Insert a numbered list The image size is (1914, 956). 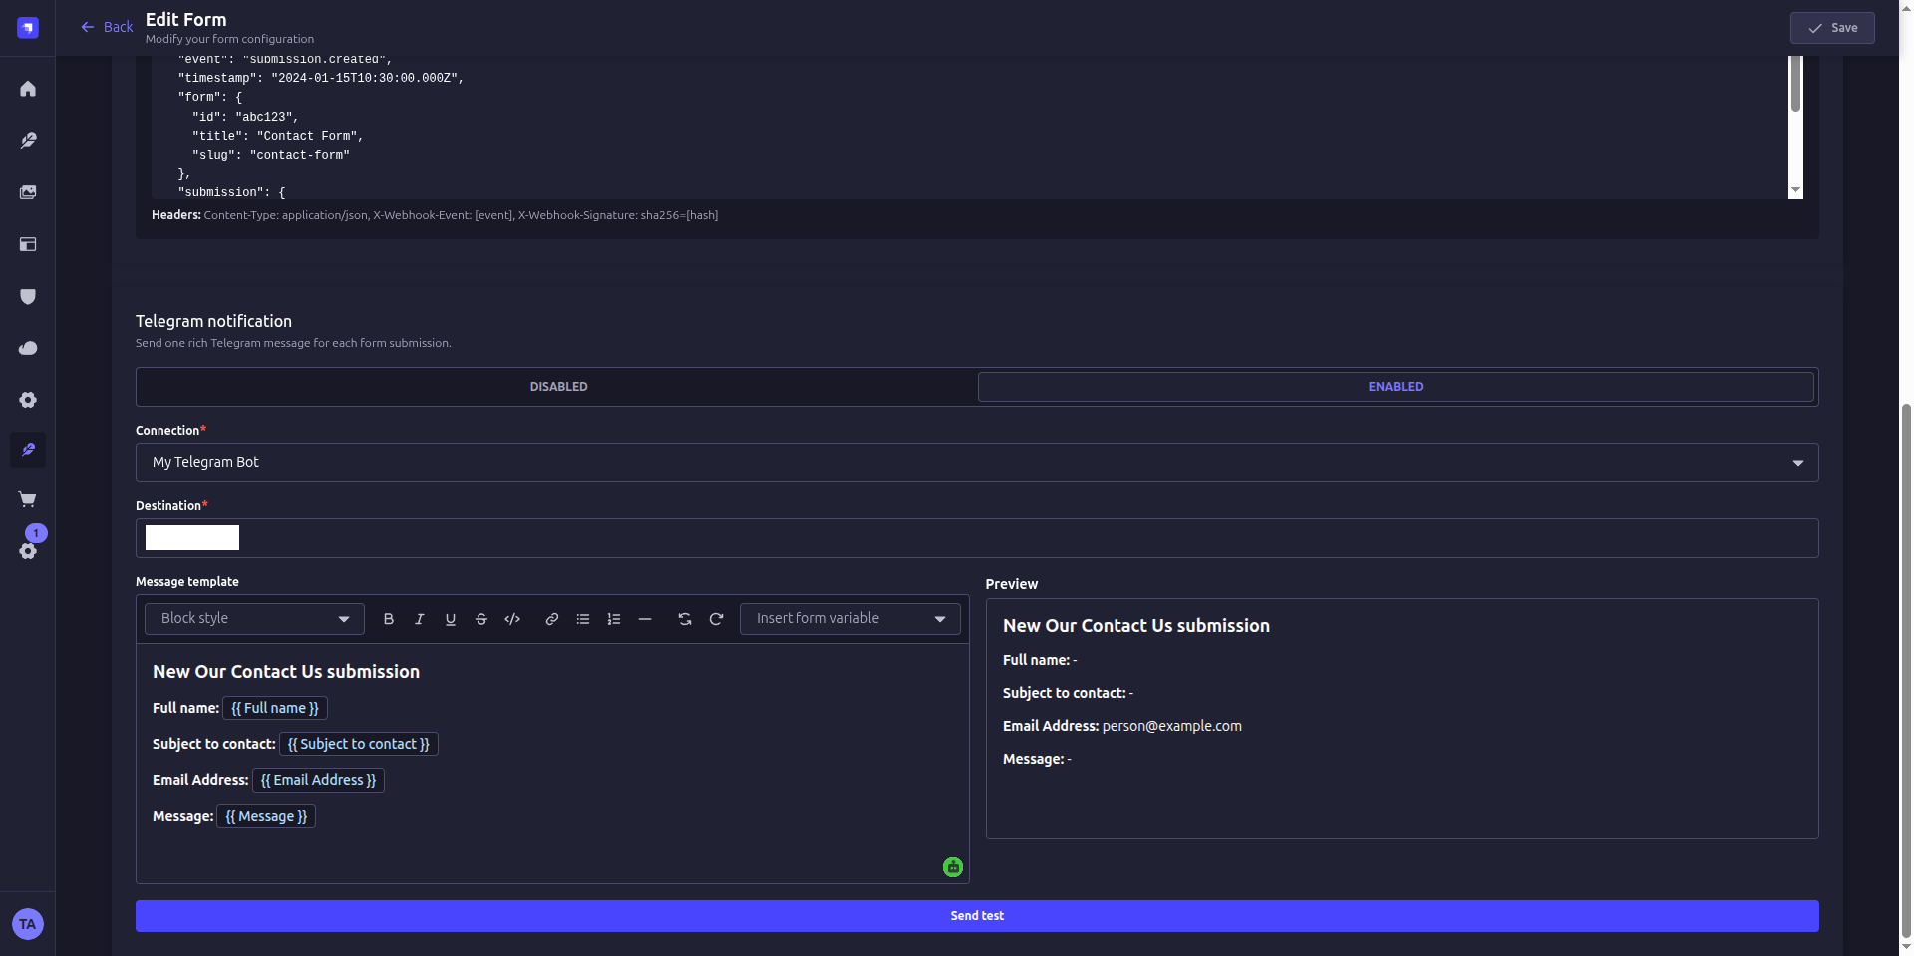(614, 619)
